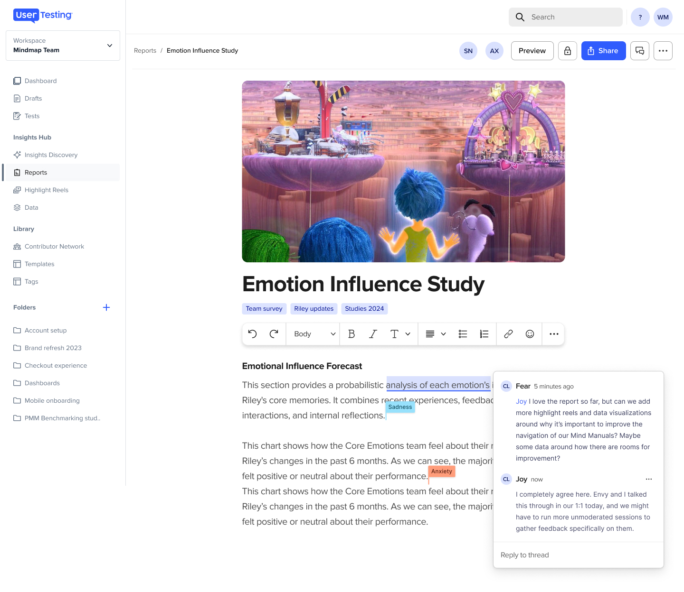Click the undo arrow in editor toolbar
Image resolution: width=684 pixels, height=592 pixels.
(x=253, y=334)
